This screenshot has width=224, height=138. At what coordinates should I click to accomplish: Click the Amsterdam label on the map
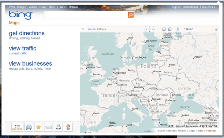click(x=120, y=73)
